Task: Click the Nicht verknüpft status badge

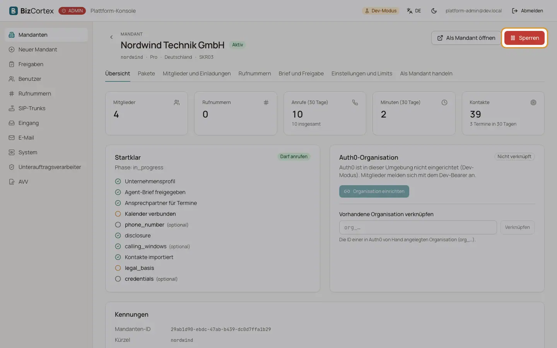Action: pos(514,157)
